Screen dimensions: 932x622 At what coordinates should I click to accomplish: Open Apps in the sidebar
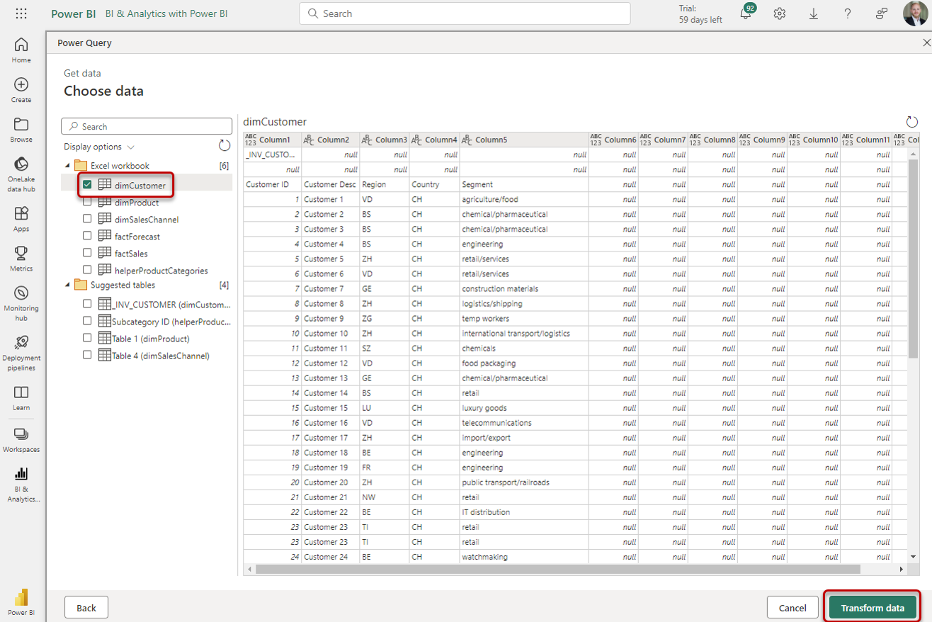(x=21, y=218)
